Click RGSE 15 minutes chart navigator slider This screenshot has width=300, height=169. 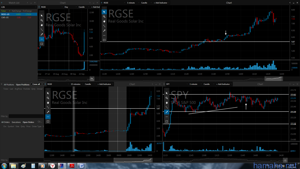coord(133,160)
